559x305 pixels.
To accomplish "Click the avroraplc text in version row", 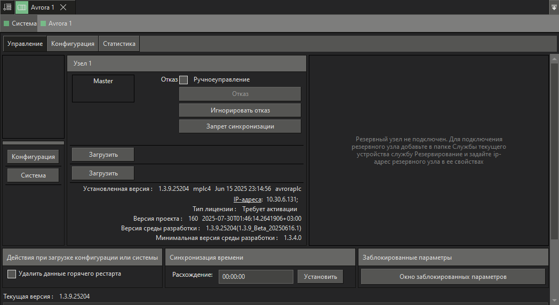I will pyautogui.click(x=288, y=189).
